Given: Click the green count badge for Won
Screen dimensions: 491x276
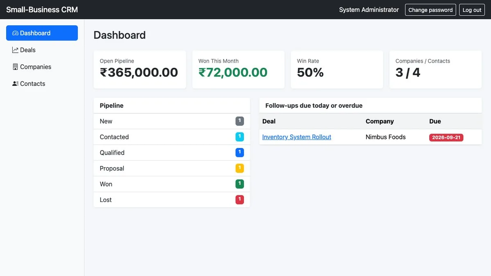Looking at the screenshot, I should [x=240, y=184].
